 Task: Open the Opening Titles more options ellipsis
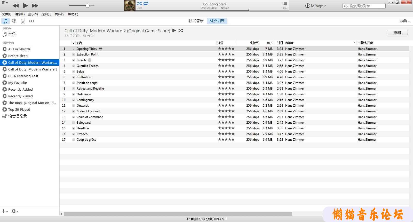coord(100,49)
